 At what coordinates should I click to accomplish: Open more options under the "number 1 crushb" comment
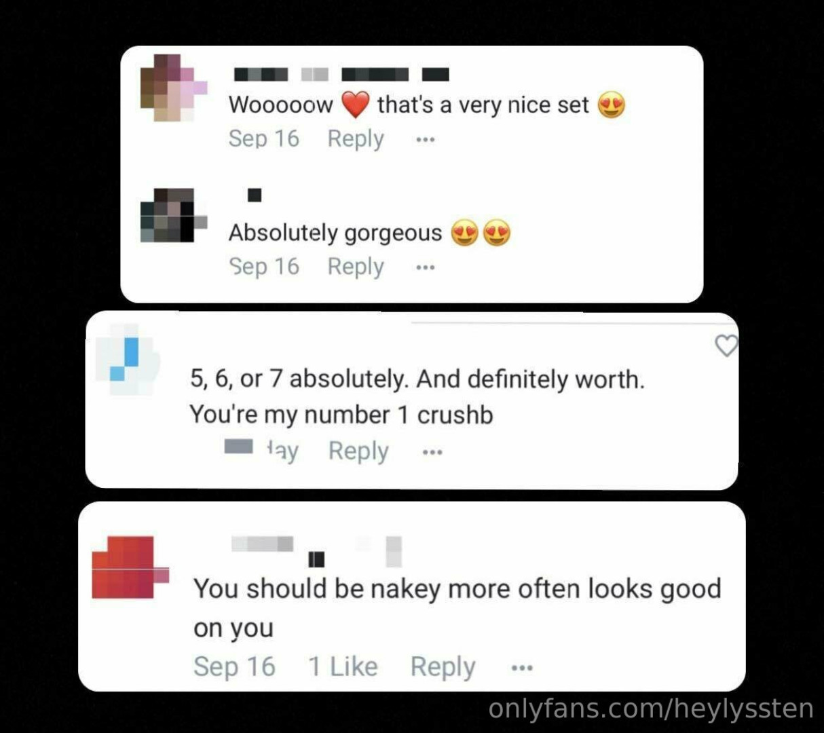pos(432,452)
